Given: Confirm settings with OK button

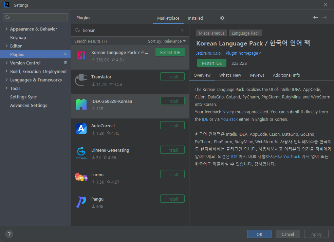Looking at the screenshot, I should tap(259, 234).
